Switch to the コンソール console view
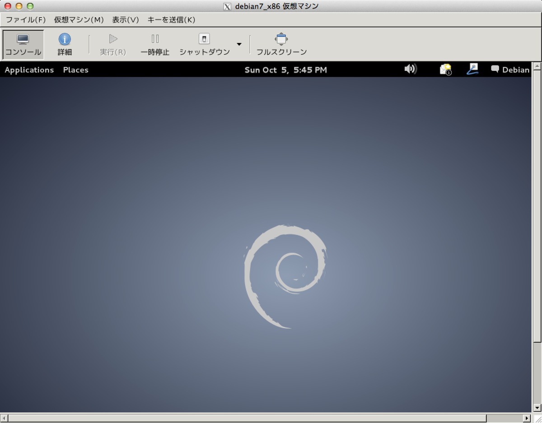542x423 pixels. [x=23, y=45]
